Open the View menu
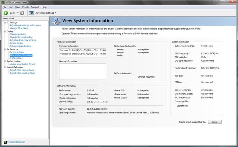Image resolution: width=238 pixels, height=147 pixels. point(17,7)
